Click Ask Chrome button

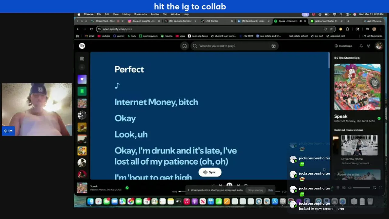tap(373, 21)
